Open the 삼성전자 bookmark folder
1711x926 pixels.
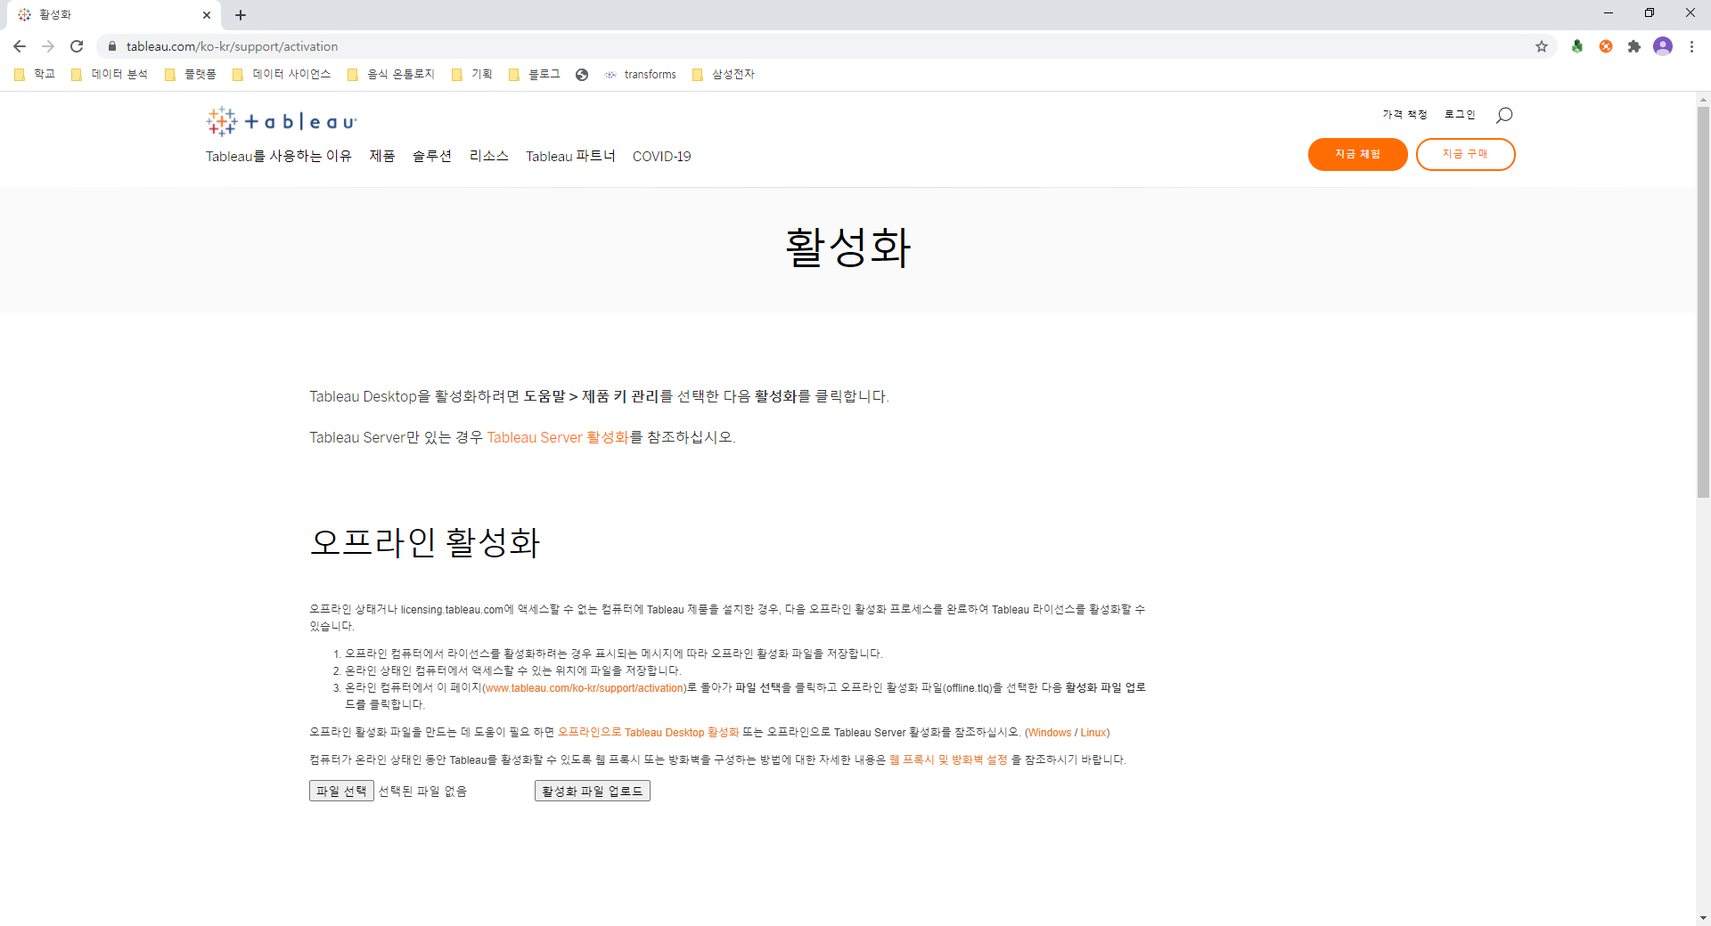click(x=724, y=74)
